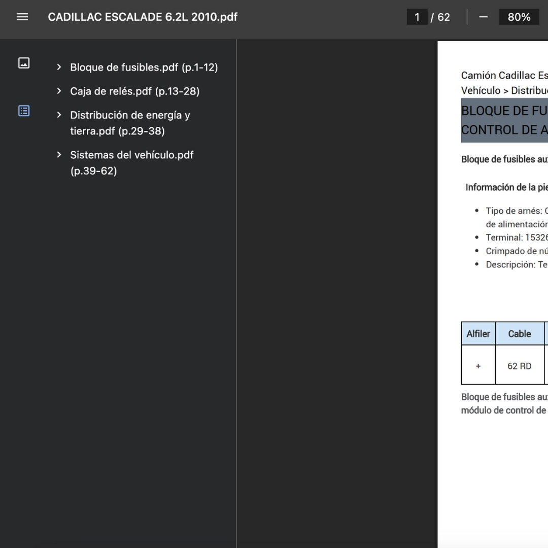The height and width of the screenshot is (548, 548).
Task: Select the document outline view icon
Action: click(x=24, y=111)
